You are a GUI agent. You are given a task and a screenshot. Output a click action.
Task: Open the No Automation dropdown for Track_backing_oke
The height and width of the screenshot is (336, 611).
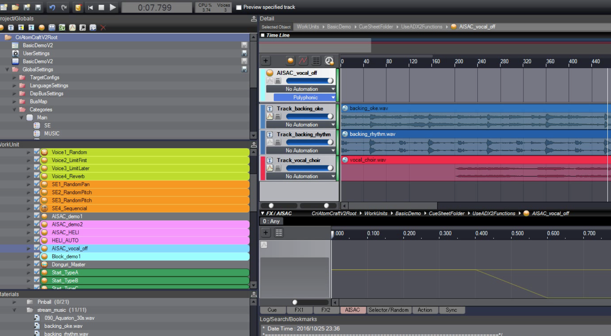tap(301, 125)
